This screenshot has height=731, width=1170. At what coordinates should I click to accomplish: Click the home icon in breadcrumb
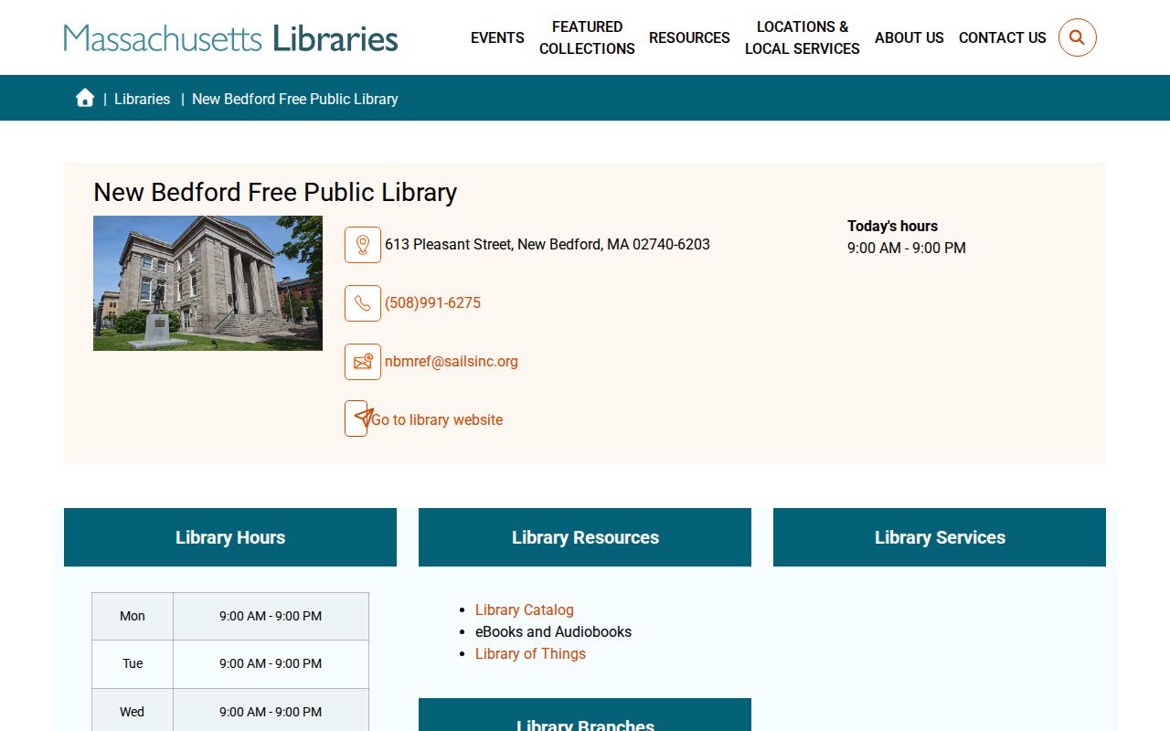85,98
